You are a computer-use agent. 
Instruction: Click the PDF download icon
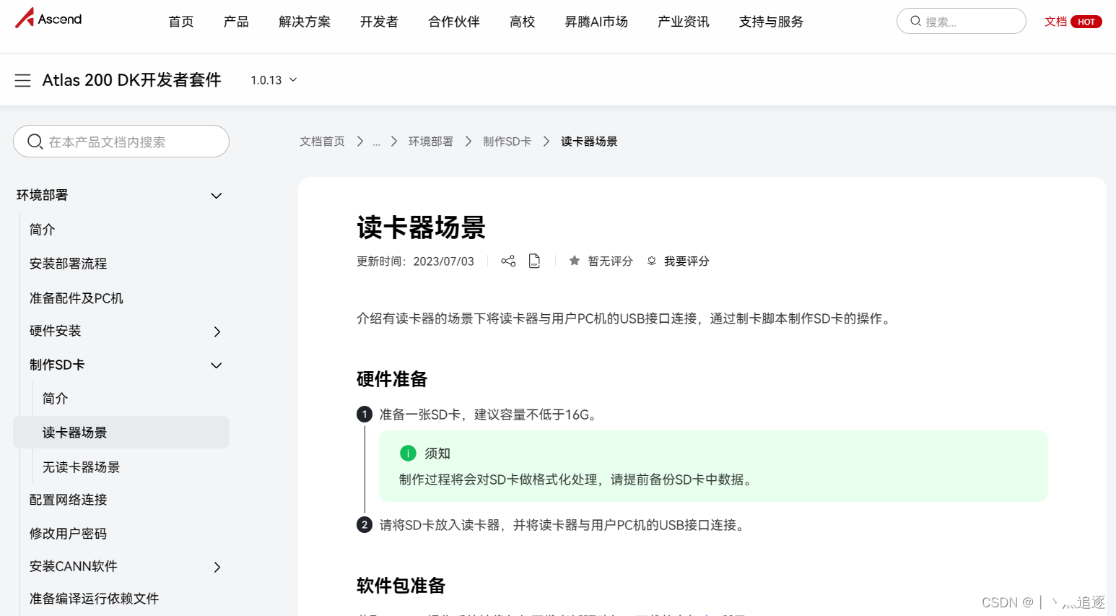pyautogui.click(x=534, y=261)
